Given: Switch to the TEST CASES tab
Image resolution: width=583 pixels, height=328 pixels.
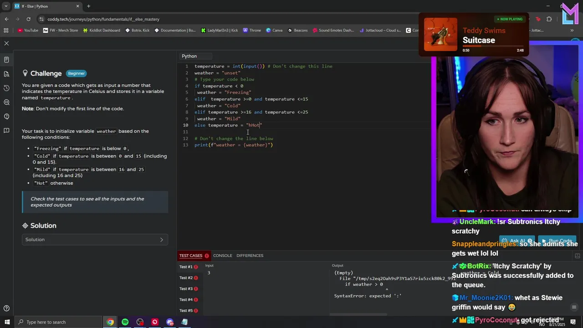Looking at the screenshot, I should point(191,256).
